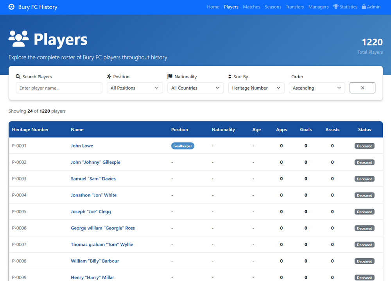Click the Nationality column header
The width and height of the screenshot is (391, 281).
pos(223,130)
